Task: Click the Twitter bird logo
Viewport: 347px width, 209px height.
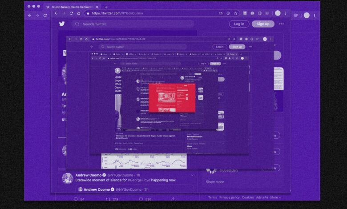Action: click(x=62, y=24)
